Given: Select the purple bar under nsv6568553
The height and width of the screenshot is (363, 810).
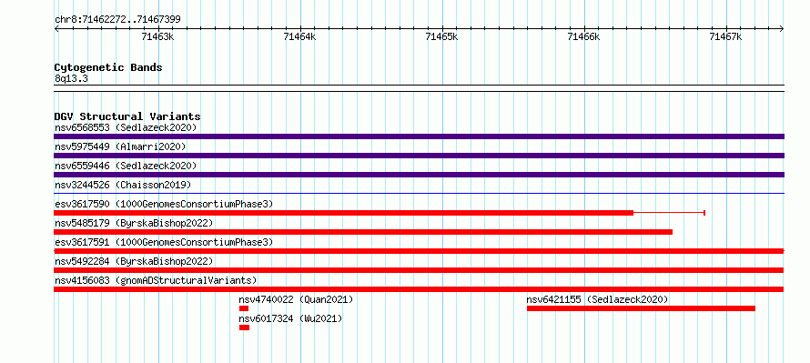Looking at the screenshot, I should click(x=419, y=136).
